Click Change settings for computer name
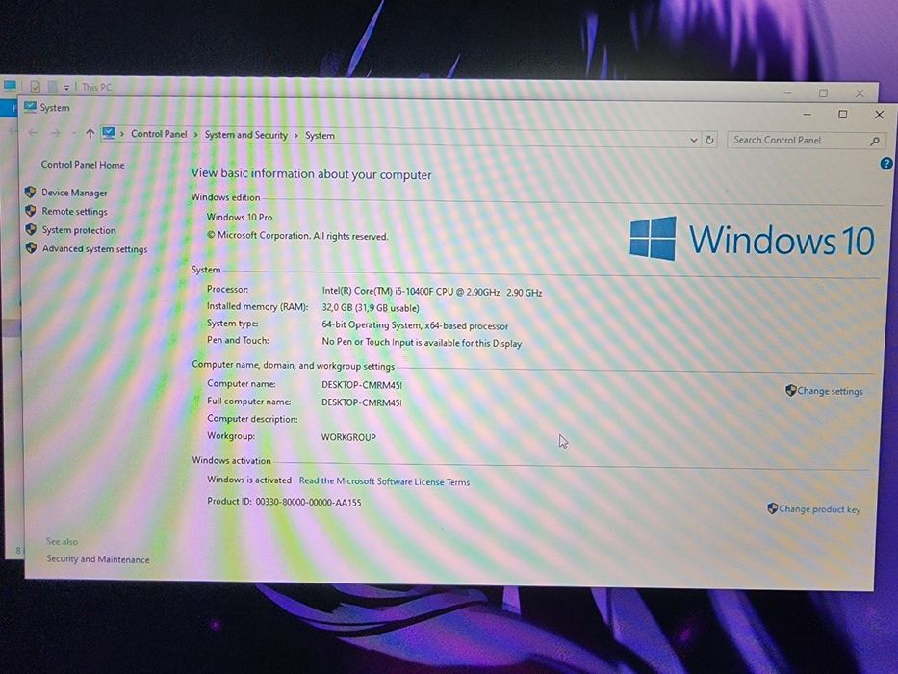This screenshot has width=898, height=674. [x=830, y=391]
